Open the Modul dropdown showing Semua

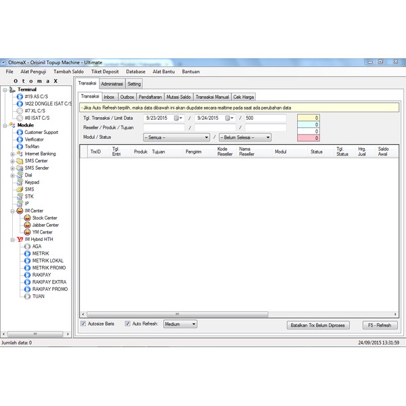click(x=177, y=137)
